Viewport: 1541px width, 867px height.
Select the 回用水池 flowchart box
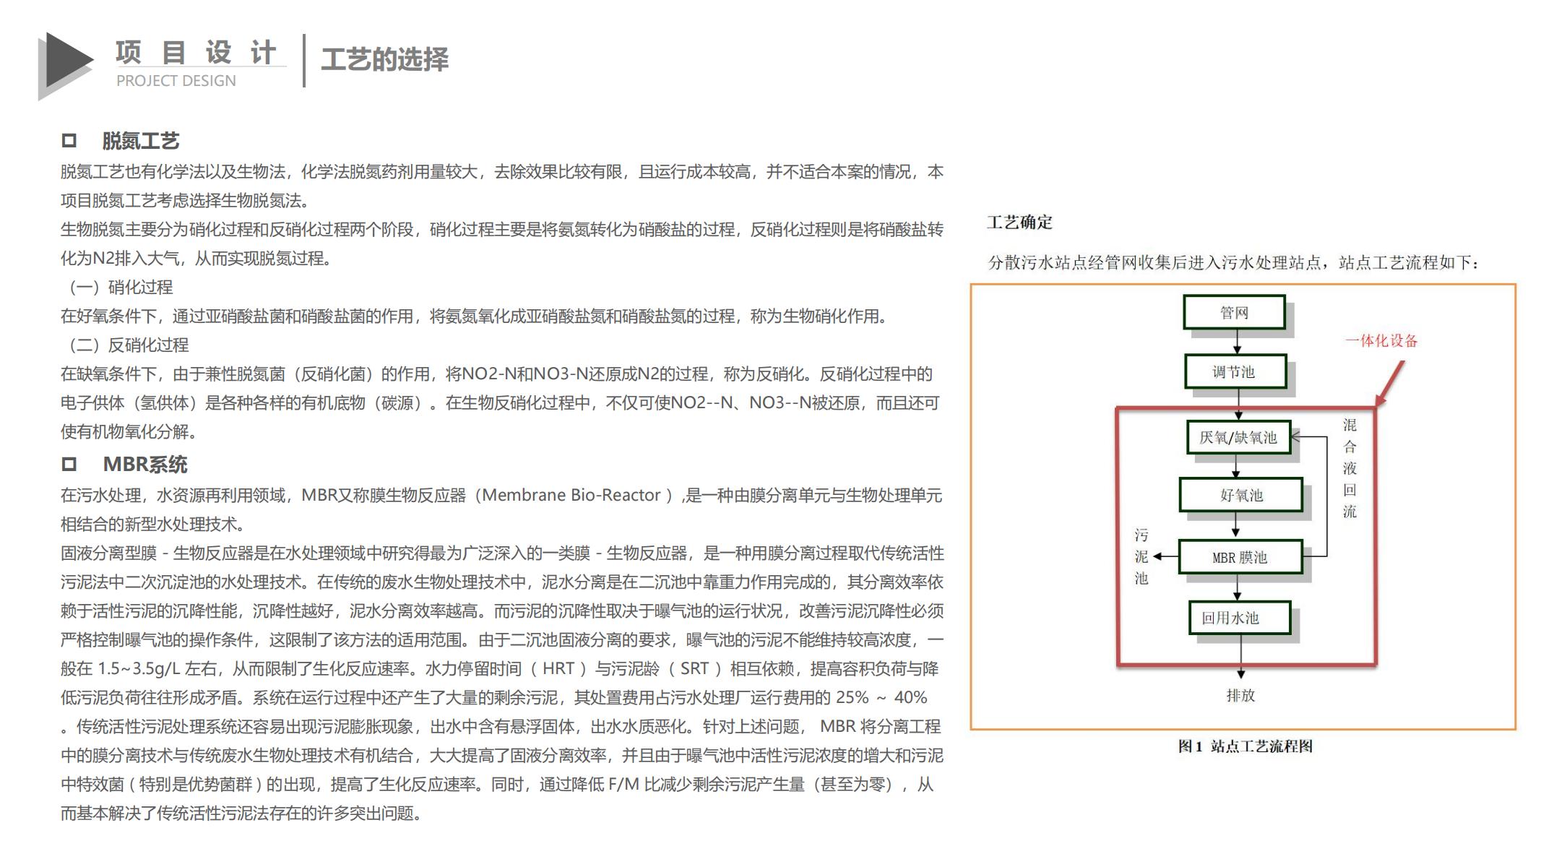point(1240,618)
